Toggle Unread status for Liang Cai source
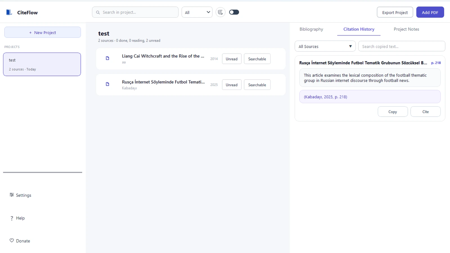Viewport: 450px width, 253px height. pos(231,59)
